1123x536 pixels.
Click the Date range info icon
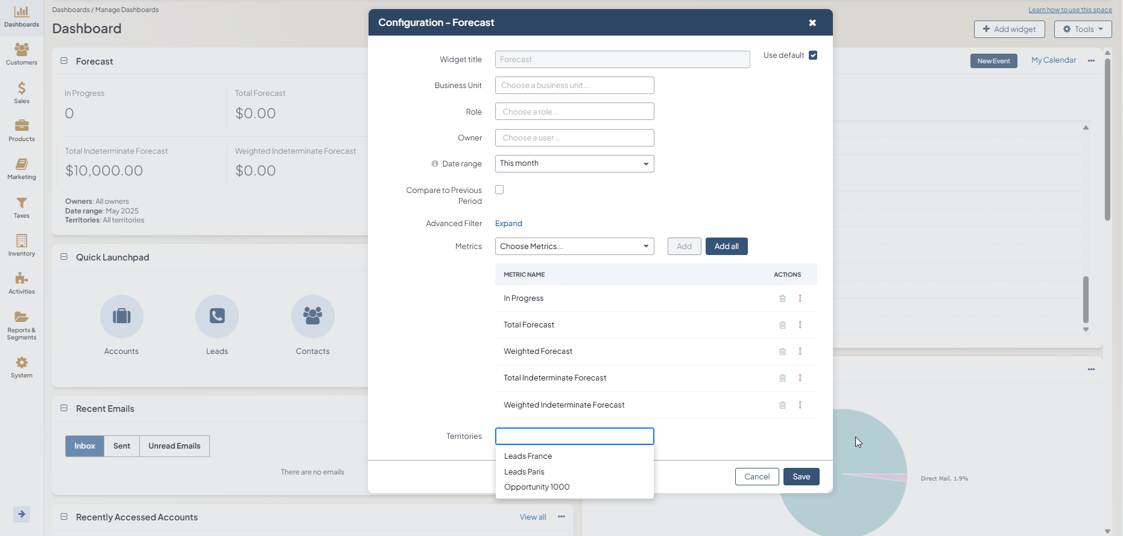pos(435,164)
